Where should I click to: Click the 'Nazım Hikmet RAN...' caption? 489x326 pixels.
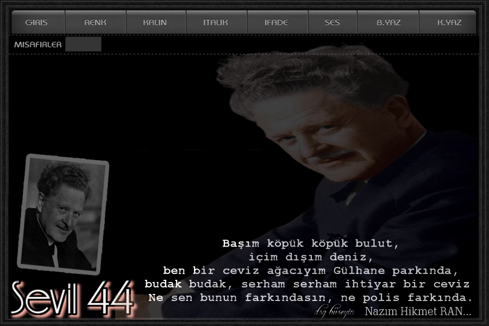coord(417,311)
